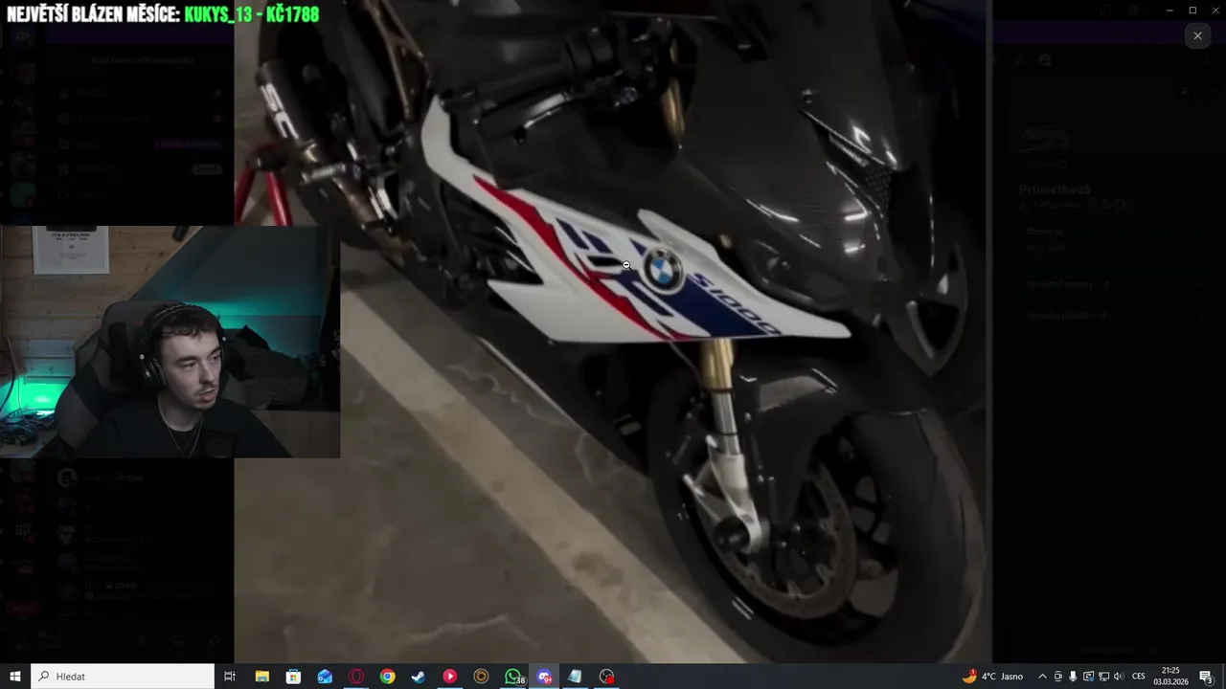Open the Outlook mail taskbar icon

tap(325, 677)
